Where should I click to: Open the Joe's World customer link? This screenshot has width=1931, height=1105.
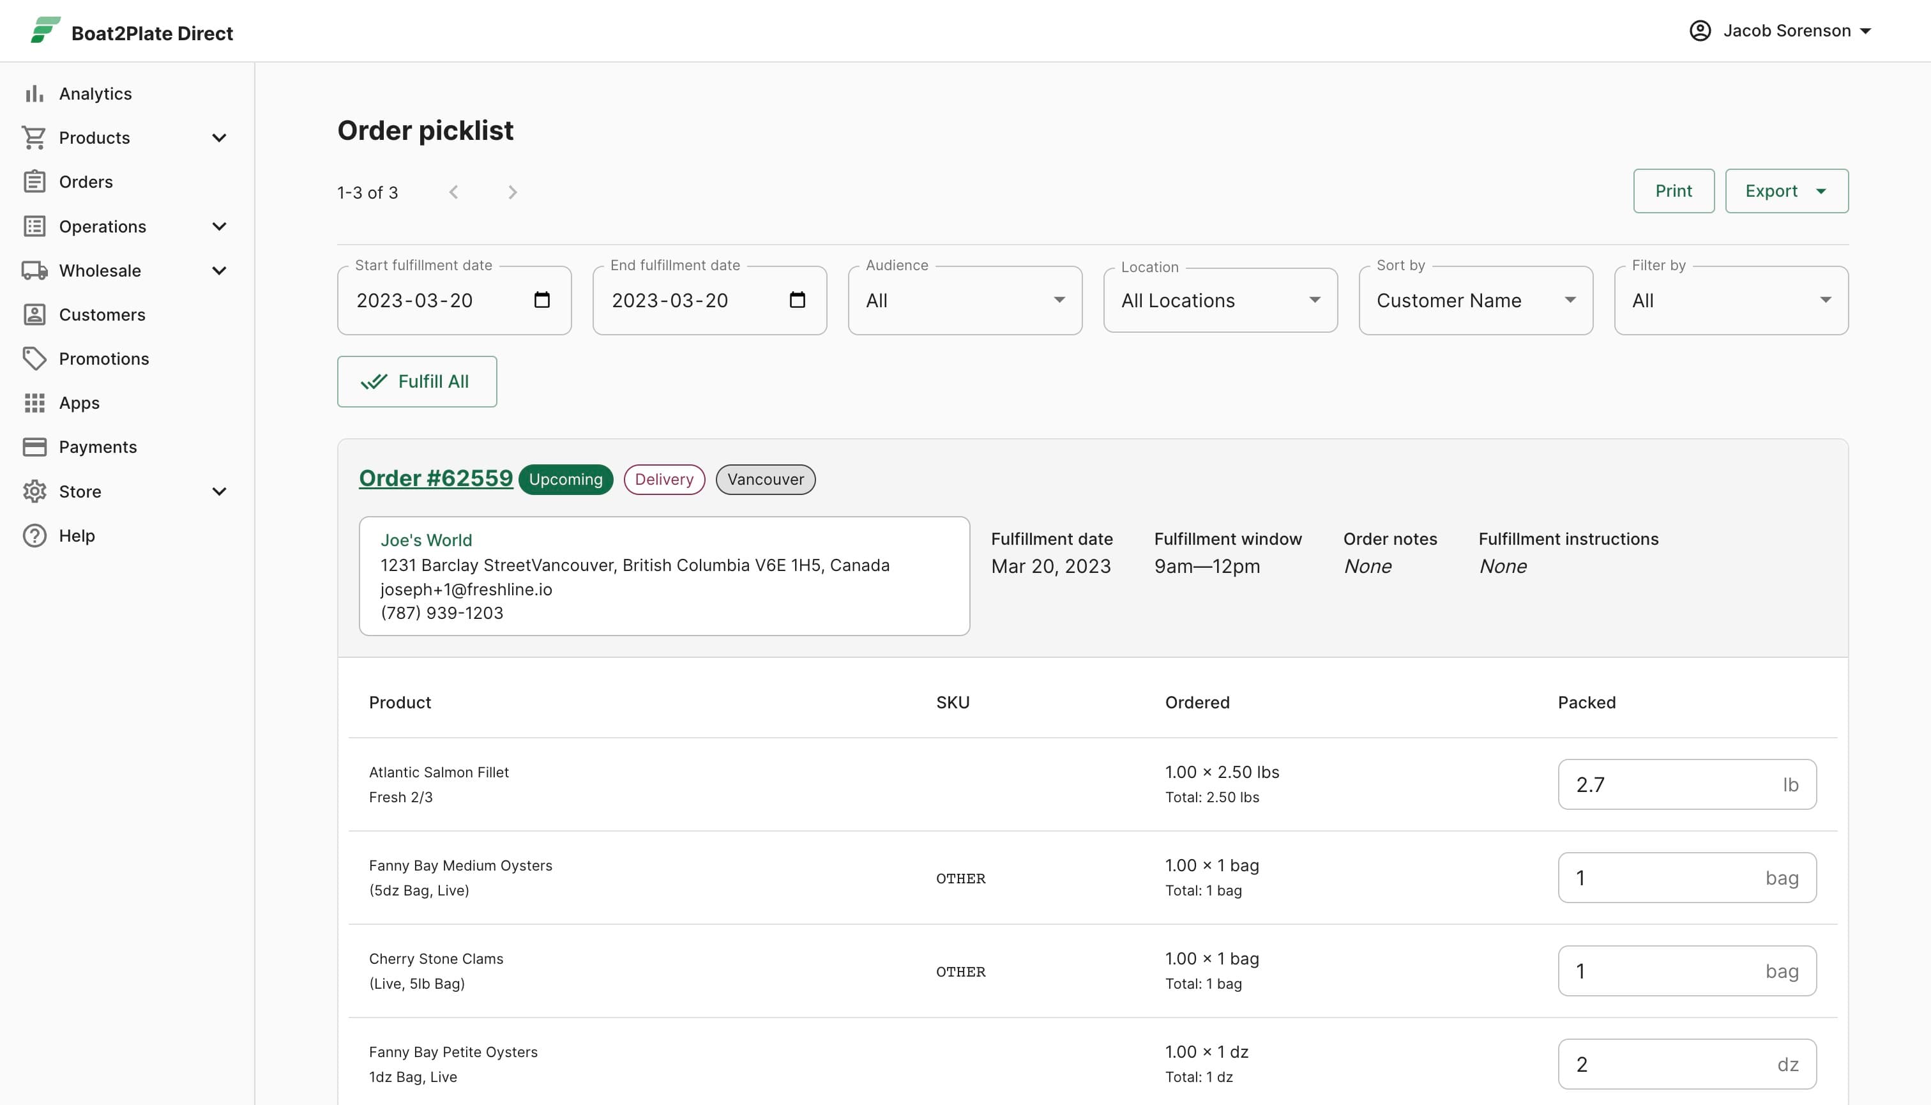426,540
